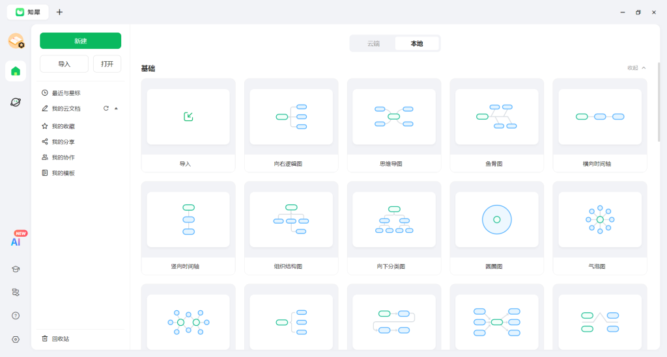667x357 pixels.
Task: Choose the 向右逻辑图 template
Action: [291, 126]
